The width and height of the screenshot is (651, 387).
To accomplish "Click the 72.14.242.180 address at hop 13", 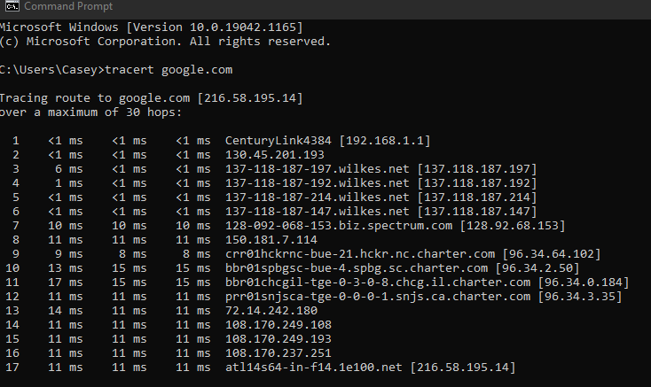I will (x=271, y=311).
